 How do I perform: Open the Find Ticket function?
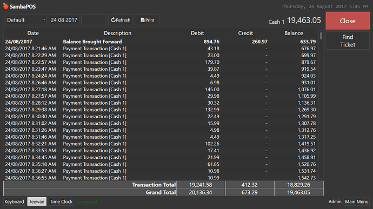[348, 41]
